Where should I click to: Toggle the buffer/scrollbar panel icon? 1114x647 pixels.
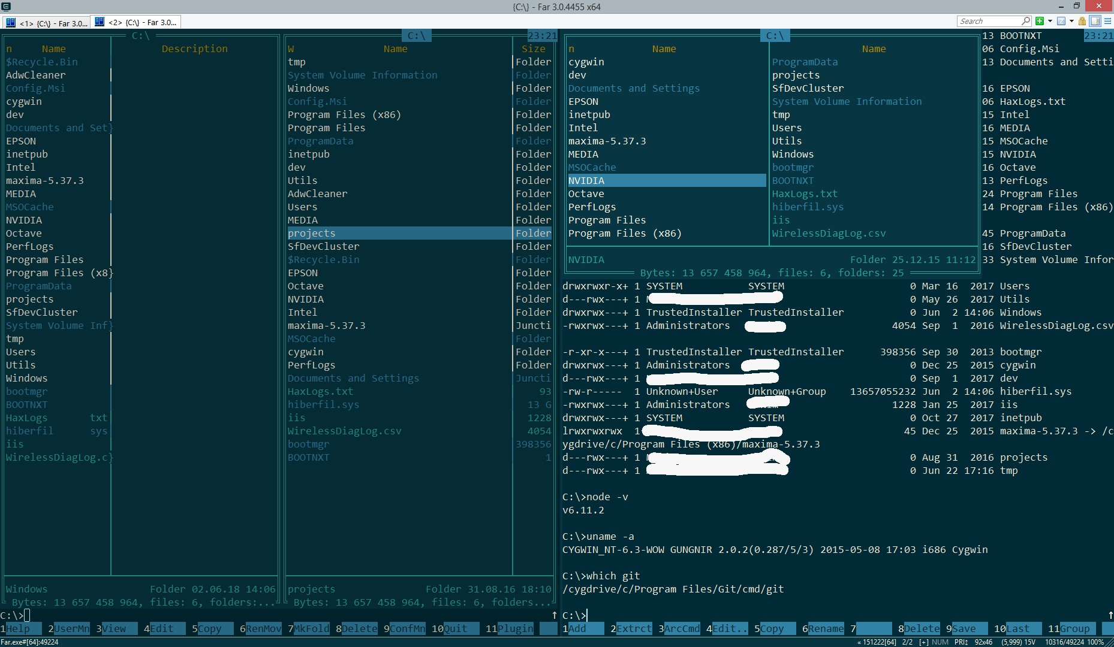(x=1095, y=21)
